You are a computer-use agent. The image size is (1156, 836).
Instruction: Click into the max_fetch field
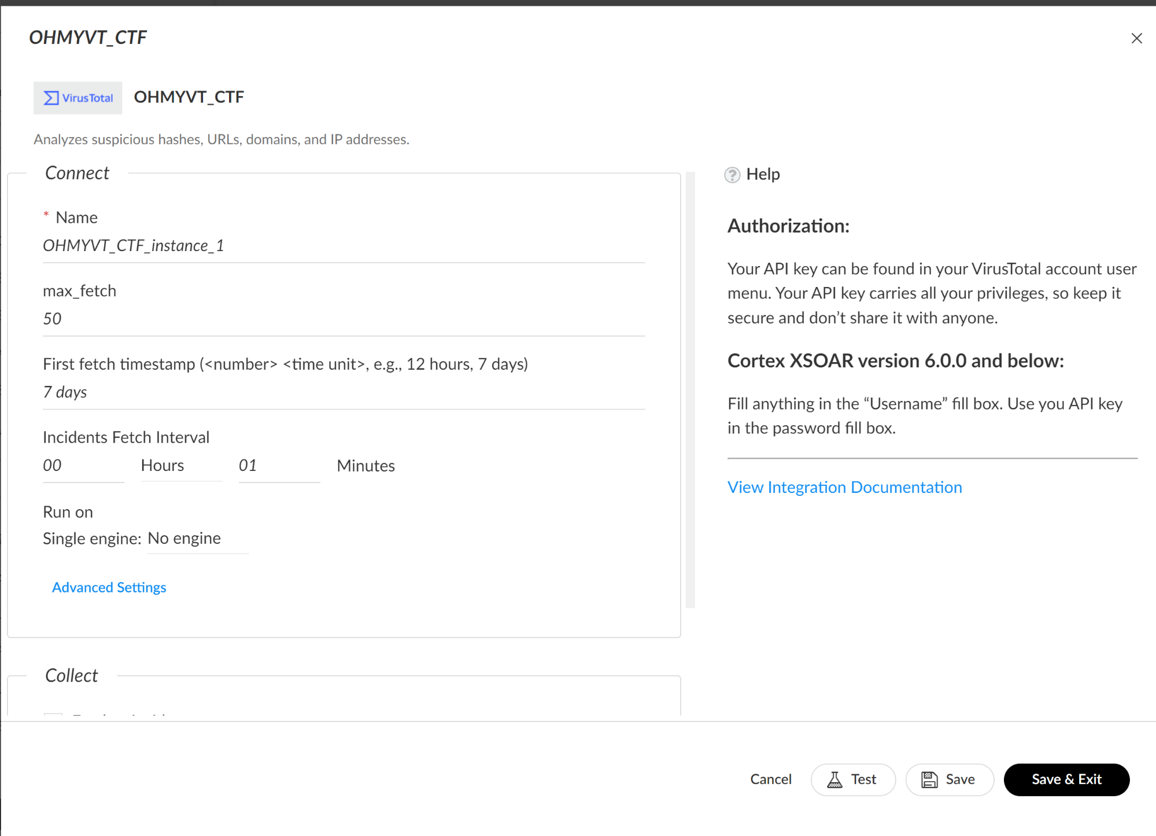pyautogui.click(x=344, y=319)
